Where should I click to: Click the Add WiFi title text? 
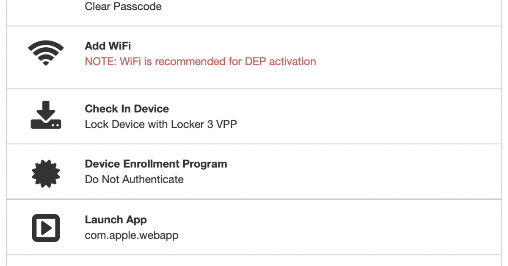[108, 46]
